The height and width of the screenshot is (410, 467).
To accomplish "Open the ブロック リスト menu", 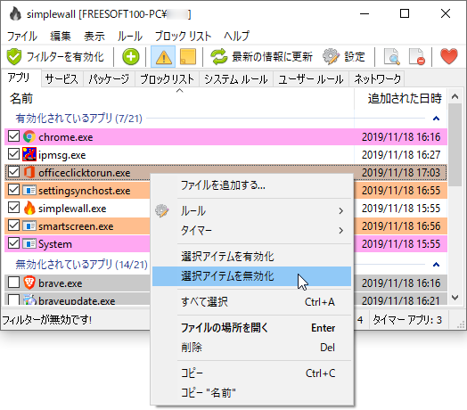I will coord(183,36).
